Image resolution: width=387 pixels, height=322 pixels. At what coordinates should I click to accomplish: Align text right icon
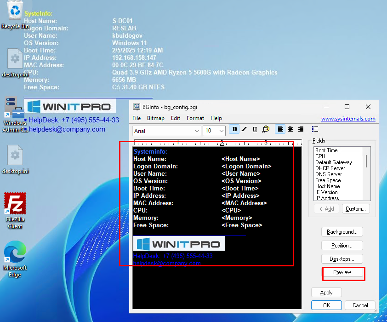[301, 129]
